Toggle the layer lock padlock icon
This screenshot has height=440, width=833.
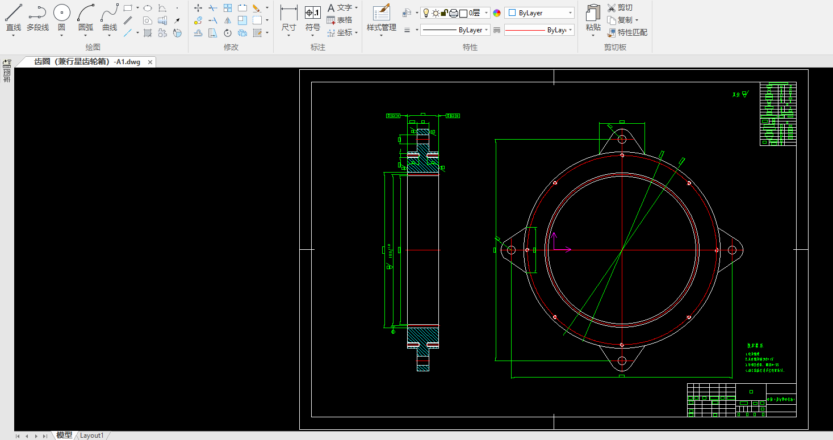[x=445, y=13]
